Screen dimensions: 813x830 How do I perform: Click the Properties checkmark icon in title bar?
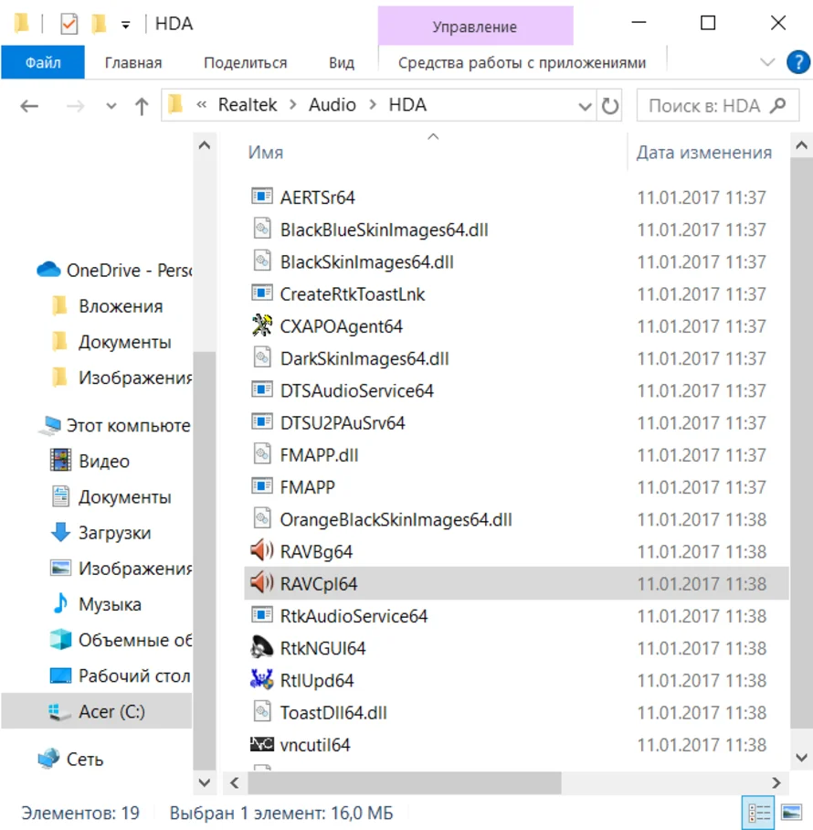(x=69, y=24)
